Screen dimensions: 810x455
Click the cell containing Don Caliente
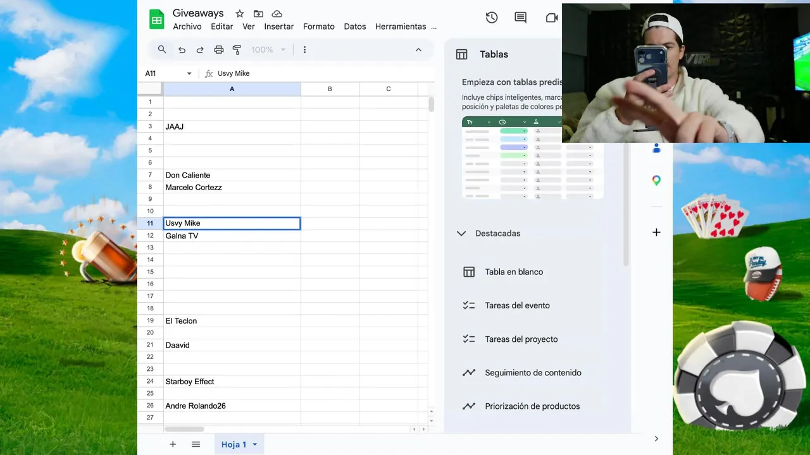[x=232, y=175]
